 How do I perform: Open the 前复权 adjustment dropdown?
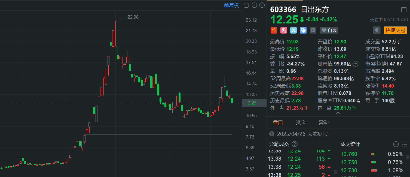coord(231,5)
